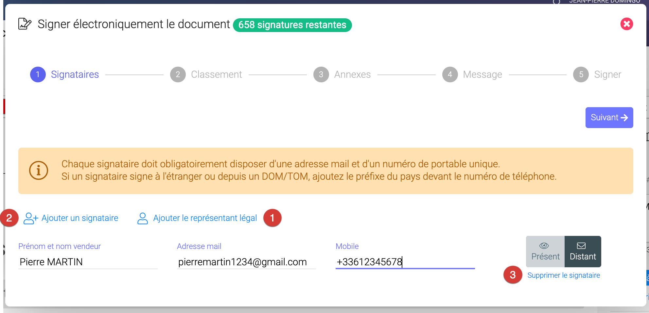Click the add-signatory person plus icon
The height and width of the screenshot is (313, 649).
[x=31, y=218]
